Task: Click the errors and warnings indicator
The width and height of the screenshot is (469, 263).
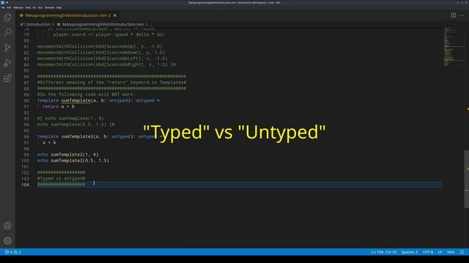Action: point(13,252)
